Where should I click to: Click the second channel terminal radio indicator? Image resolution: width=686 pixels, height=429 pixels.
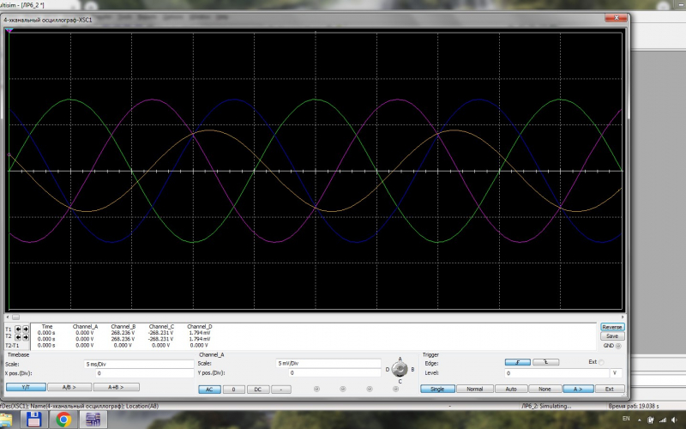[343, 389]
